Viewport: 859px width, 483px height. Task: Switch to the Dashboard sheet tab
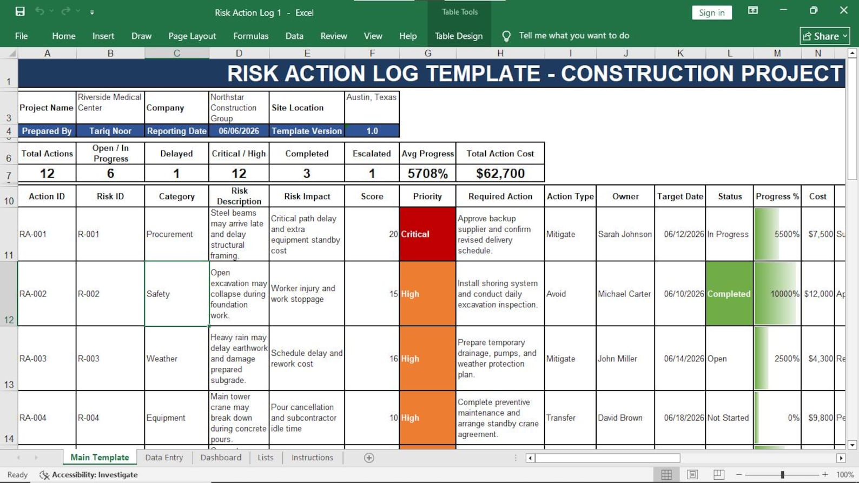221,458
